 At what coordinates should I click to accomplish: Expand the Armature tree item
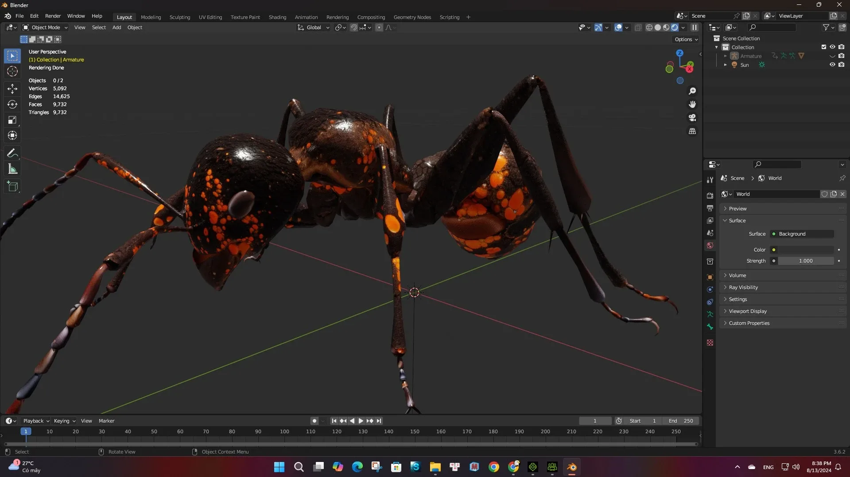(725, 56)
